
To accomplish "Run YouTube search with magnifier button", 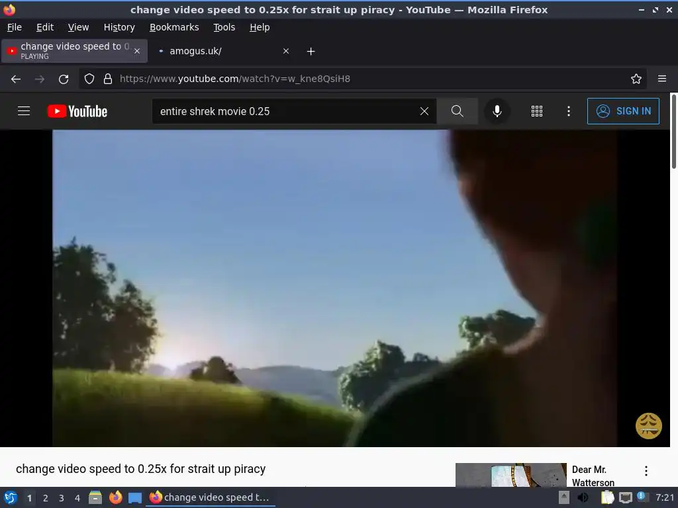I will [x=457, y=111].
